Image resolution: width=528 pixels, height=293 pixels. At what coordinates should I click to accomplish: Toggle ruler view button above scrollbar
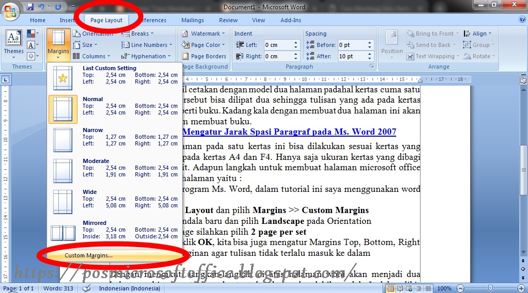(523, 80)
